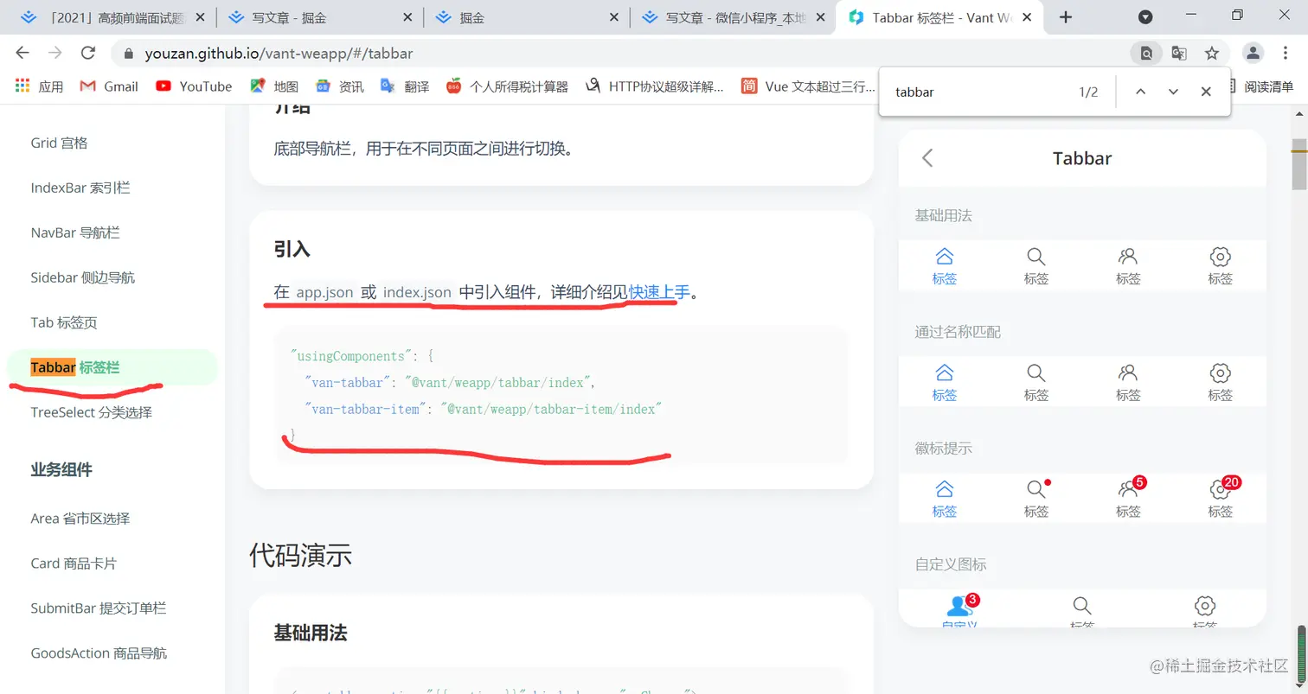Close the find-in-page bar
Image resolution: width=1308 pixels, height=694 pixels.
pyautogui.click(x=1206, y=92)
